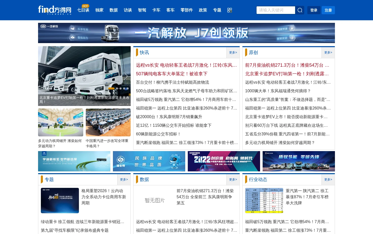Open the 宇通新能源 世界新选择 banner
This screenshot has width=373, height=234.
74,161
